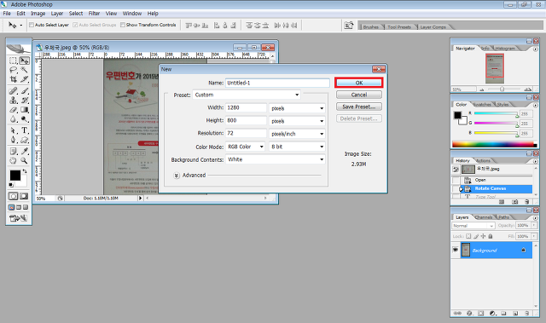Click Cancel in the New dialog
The image size is (546, 323).
(x=359, y=95)
